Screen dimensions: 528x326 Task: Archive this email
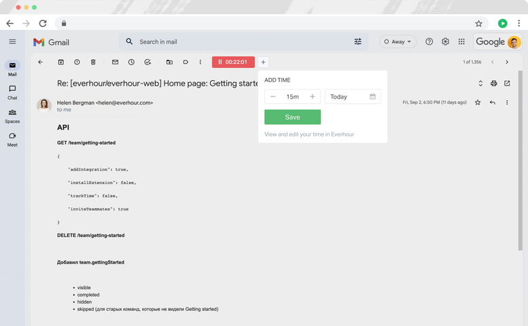[61, 62]
